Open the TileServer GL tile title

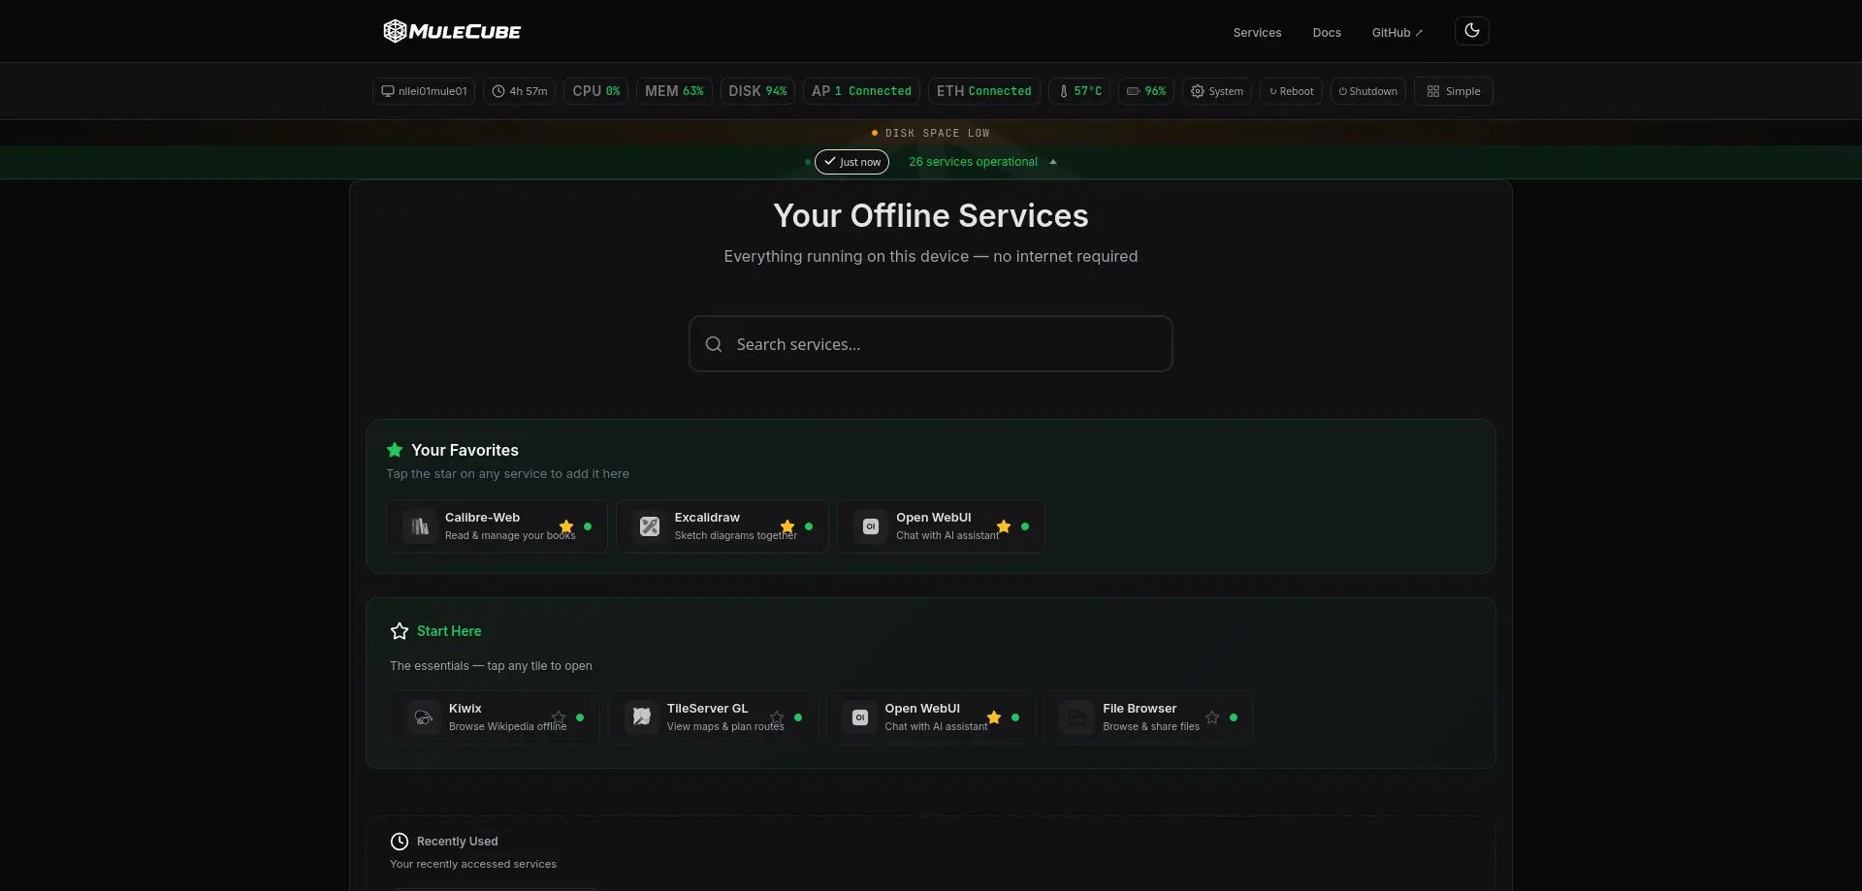pyautogui.click(x=708, y=709)
